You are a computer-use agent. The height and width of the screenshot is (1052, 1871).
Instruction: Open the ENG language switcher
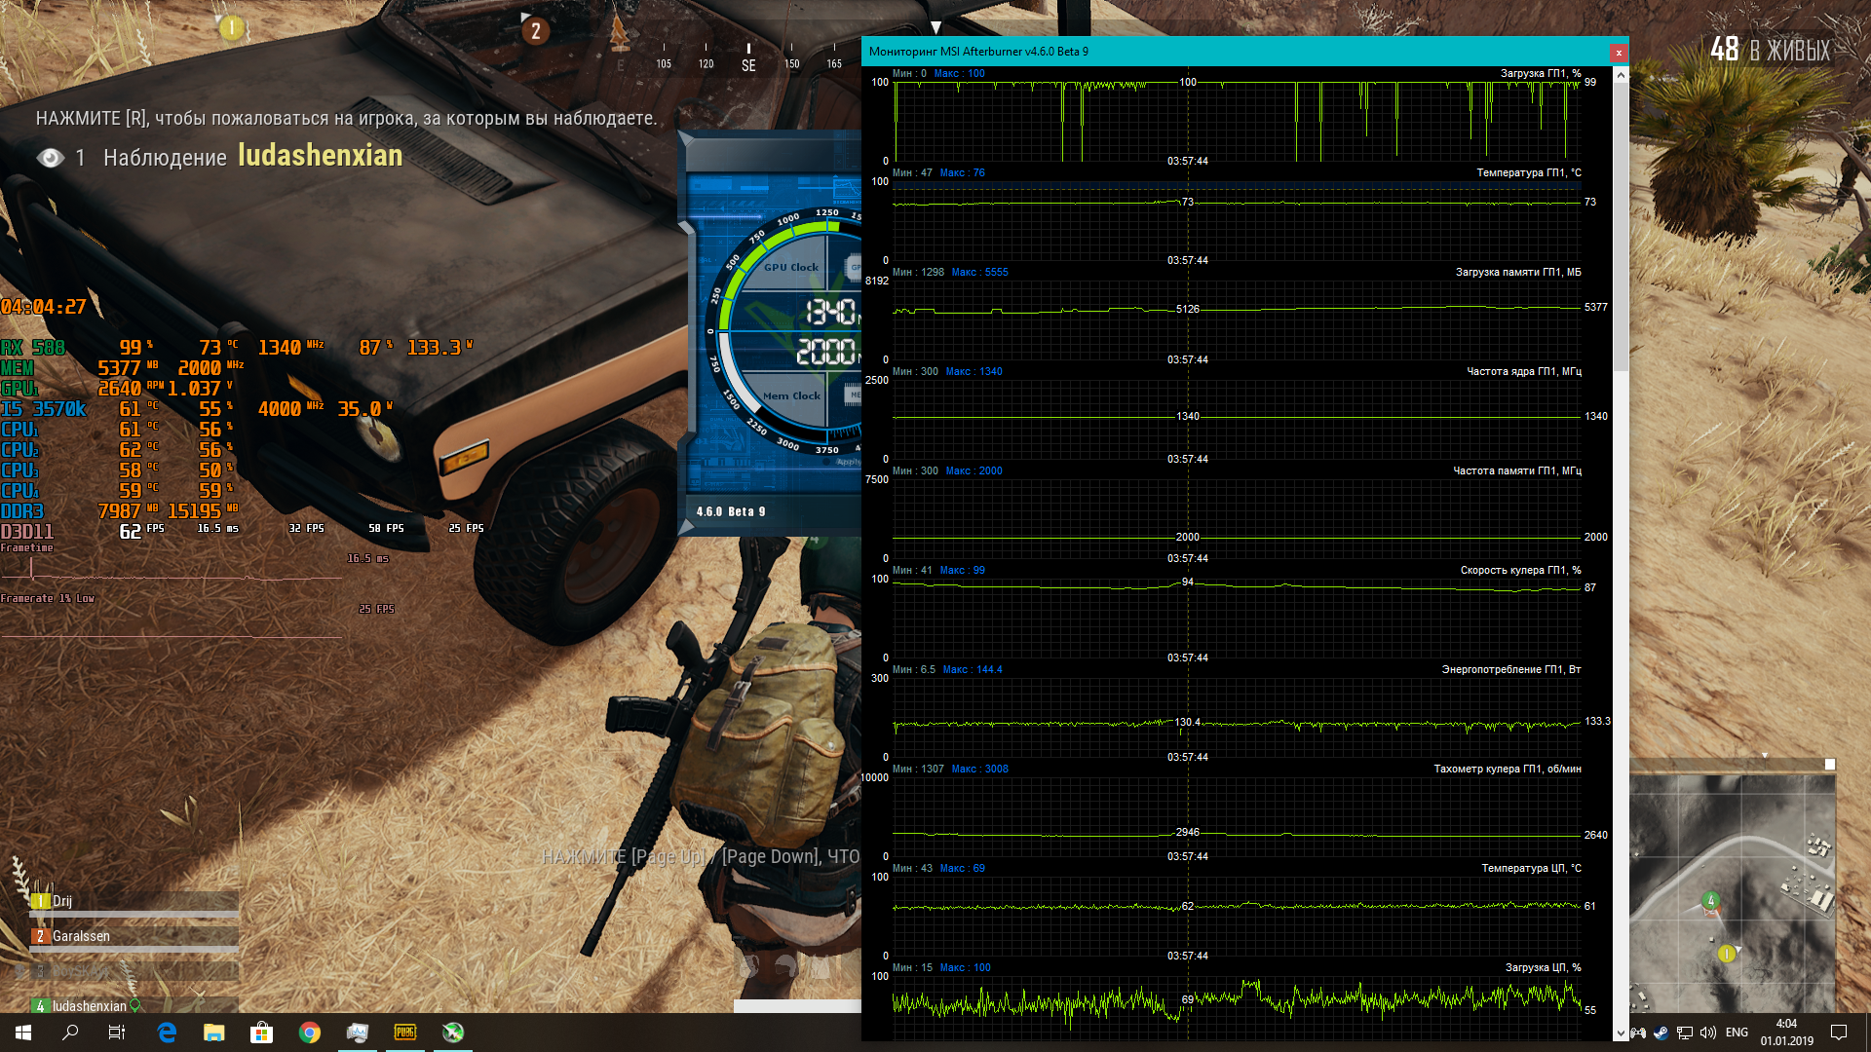point(1737,1033)
